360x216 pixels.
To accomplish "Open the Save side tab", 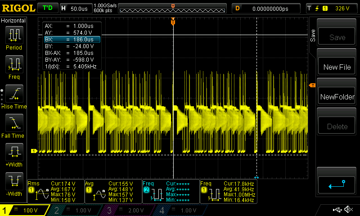I will point(313,36).
